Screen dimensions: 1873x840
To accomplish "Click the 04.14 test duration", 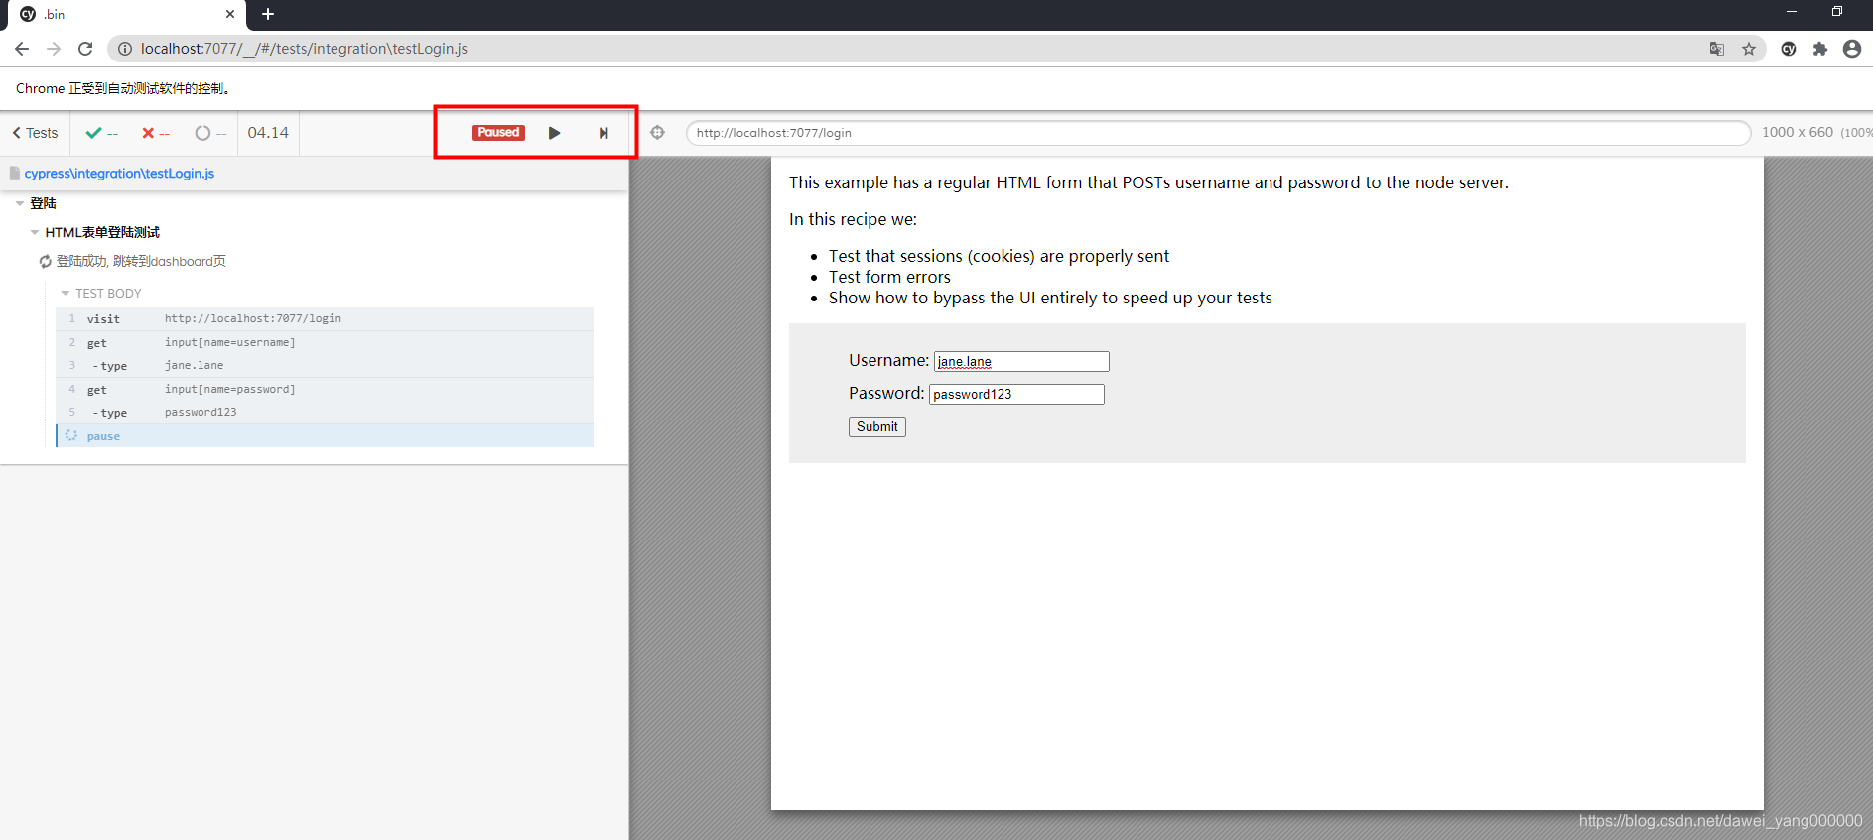I will click(x=268, y=133).
